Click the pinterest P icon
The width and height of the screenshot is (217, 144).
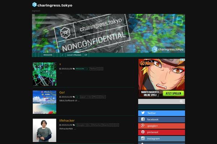(143, 132)
